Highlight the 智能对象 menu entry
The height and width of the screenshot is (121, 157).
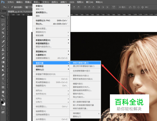pos(51,63)
